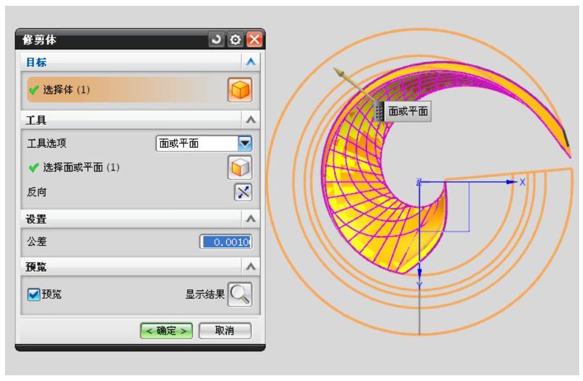583x381 pixels.
Task: Collapse the 预览 section
Action: (x=251, y=266)
